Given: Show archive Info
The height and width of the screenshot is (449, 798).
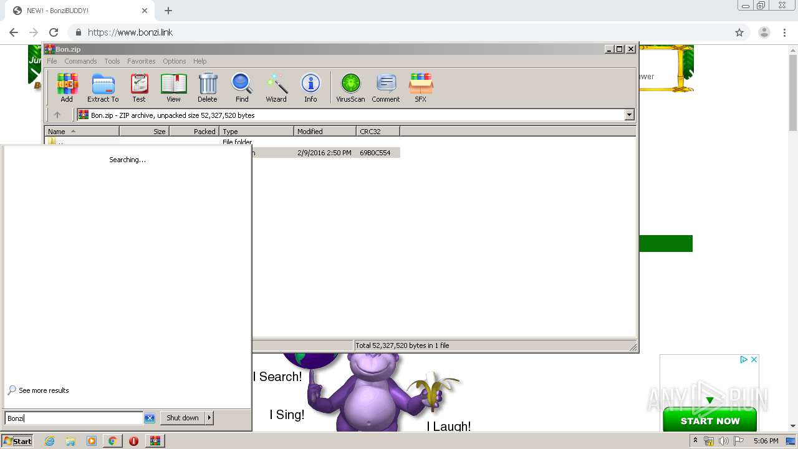Looking at the screenshot, I should pos(310,87).
